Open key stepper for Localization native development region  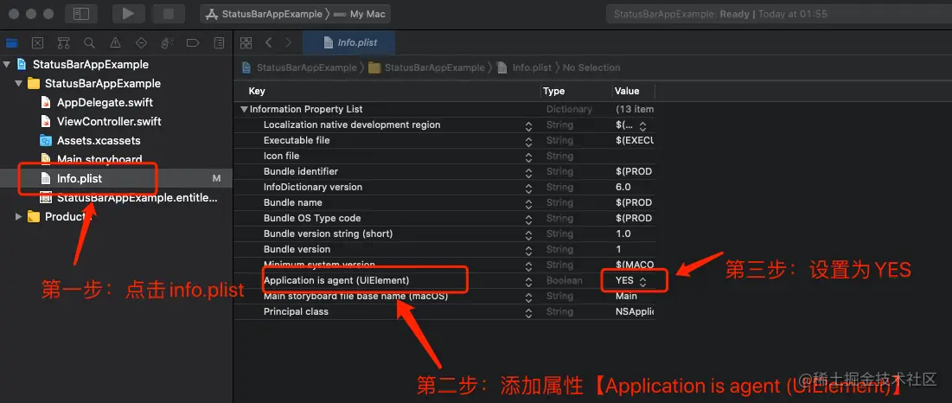529,125
